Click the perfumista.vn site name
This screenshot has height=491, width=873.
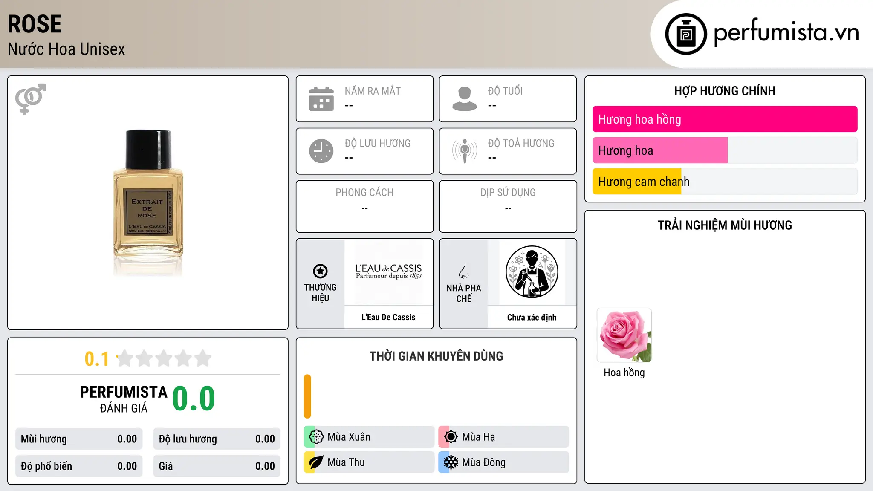pyautogui.click(x=786, y=32)
